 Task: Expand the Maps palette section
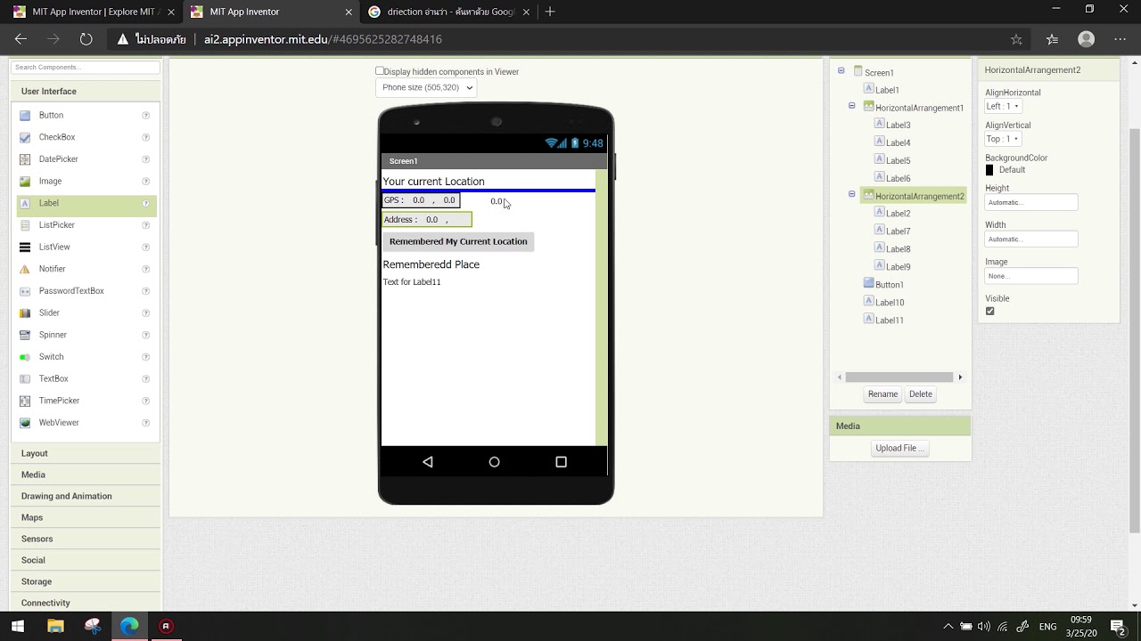[x=86, y=517]
